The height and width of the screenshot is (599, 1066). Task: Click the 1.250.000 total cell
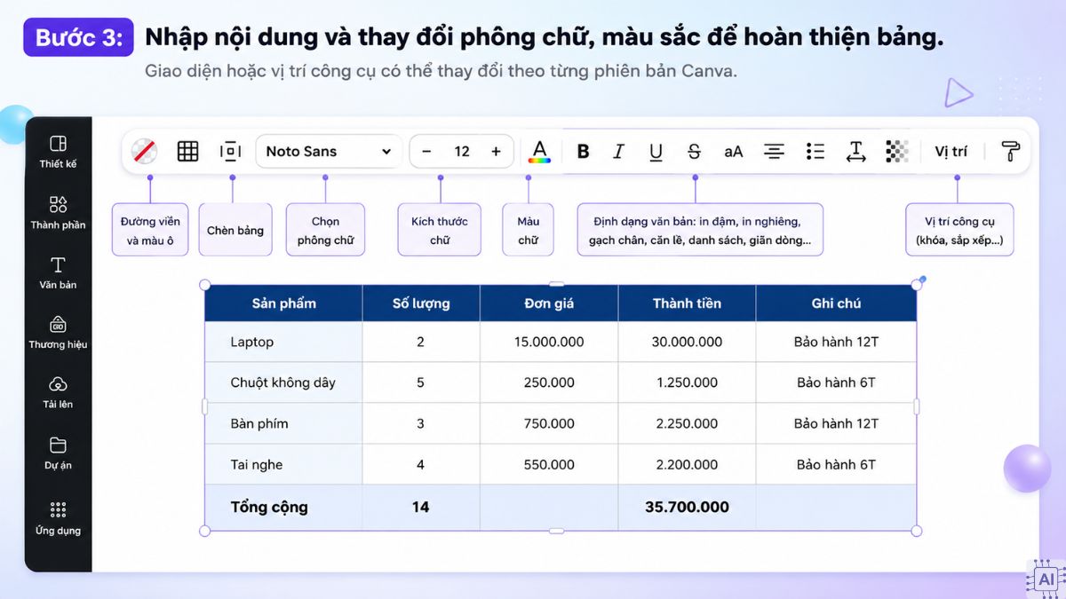click(687, 382)
